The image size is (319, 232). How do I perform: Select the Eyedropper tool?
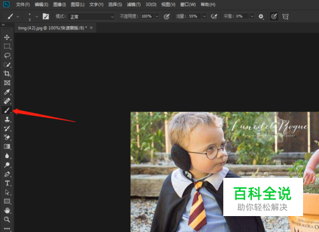7,92
